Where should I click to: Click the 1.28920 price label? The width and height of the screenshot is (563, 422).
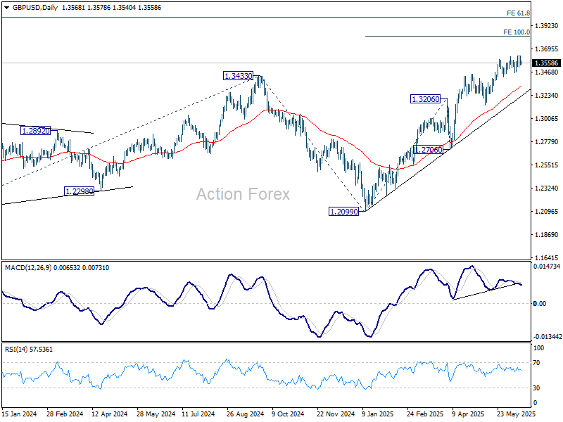(35, 131)
